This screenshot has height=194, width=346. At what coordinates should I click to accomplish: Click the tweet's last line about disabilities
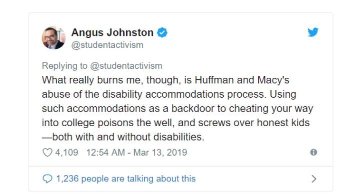click(123, 137)
